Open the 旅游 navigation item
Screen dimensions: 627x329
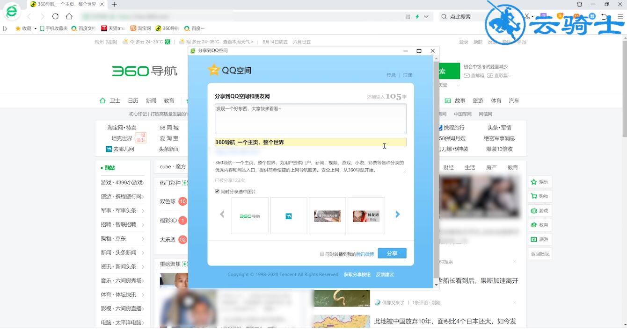point(478,100)
